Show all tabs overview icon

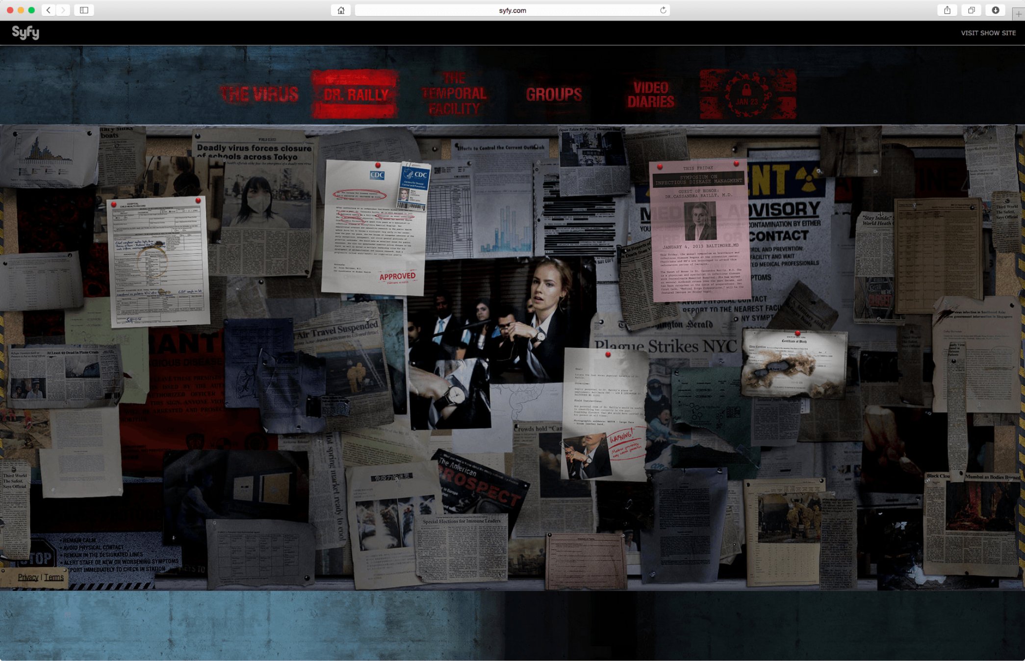click(x=971, y=10)
